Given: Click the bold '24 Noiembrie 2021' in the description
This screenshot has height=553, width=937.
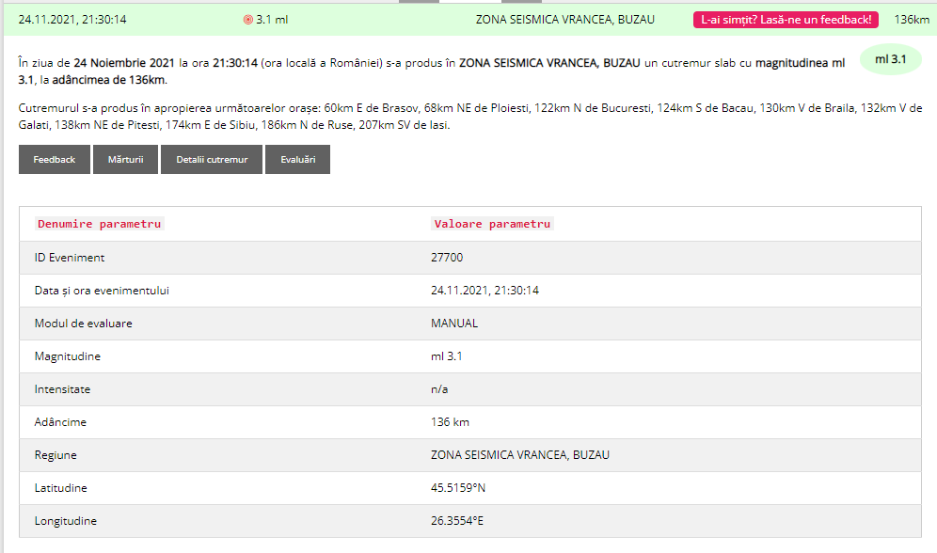Looking at the screenshot, I should coord(124,63).
